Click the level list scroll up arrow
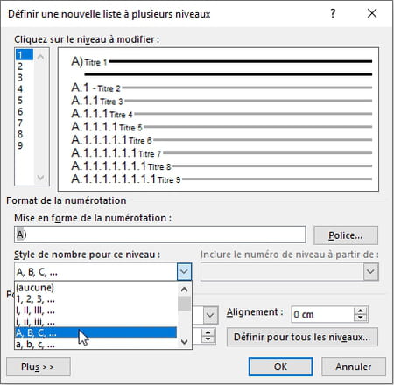 click(x=40, y=57)
